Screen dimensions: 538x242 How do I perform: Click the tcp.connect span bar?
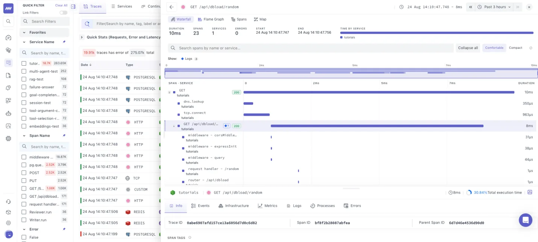tap(257, 114)
